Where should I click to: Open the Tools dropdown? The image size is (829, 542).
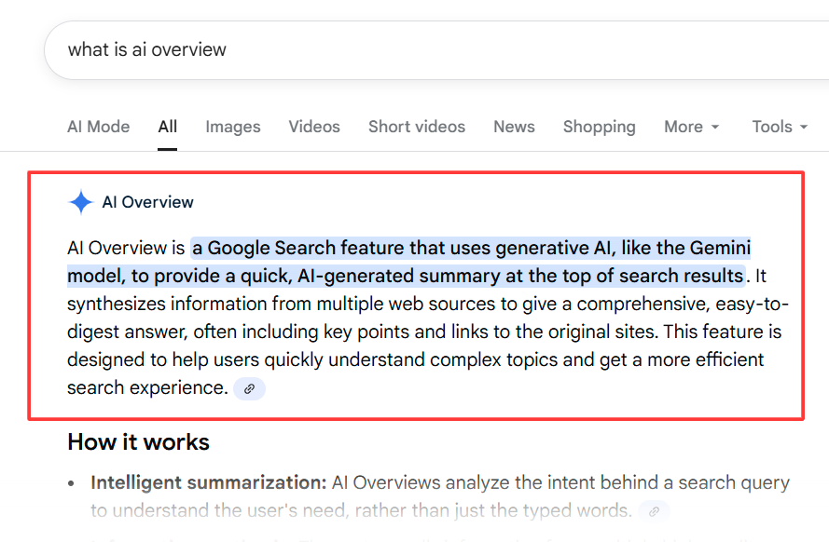(x=779, y=127)
